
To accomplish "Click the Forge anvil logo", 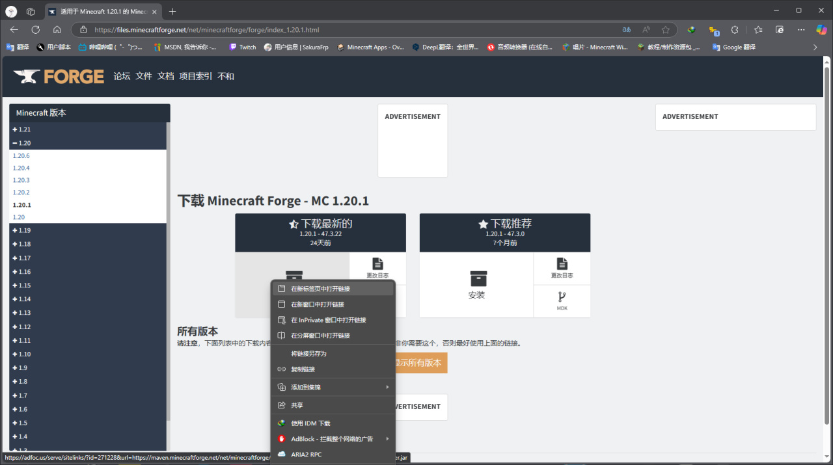I will point(59,77).
